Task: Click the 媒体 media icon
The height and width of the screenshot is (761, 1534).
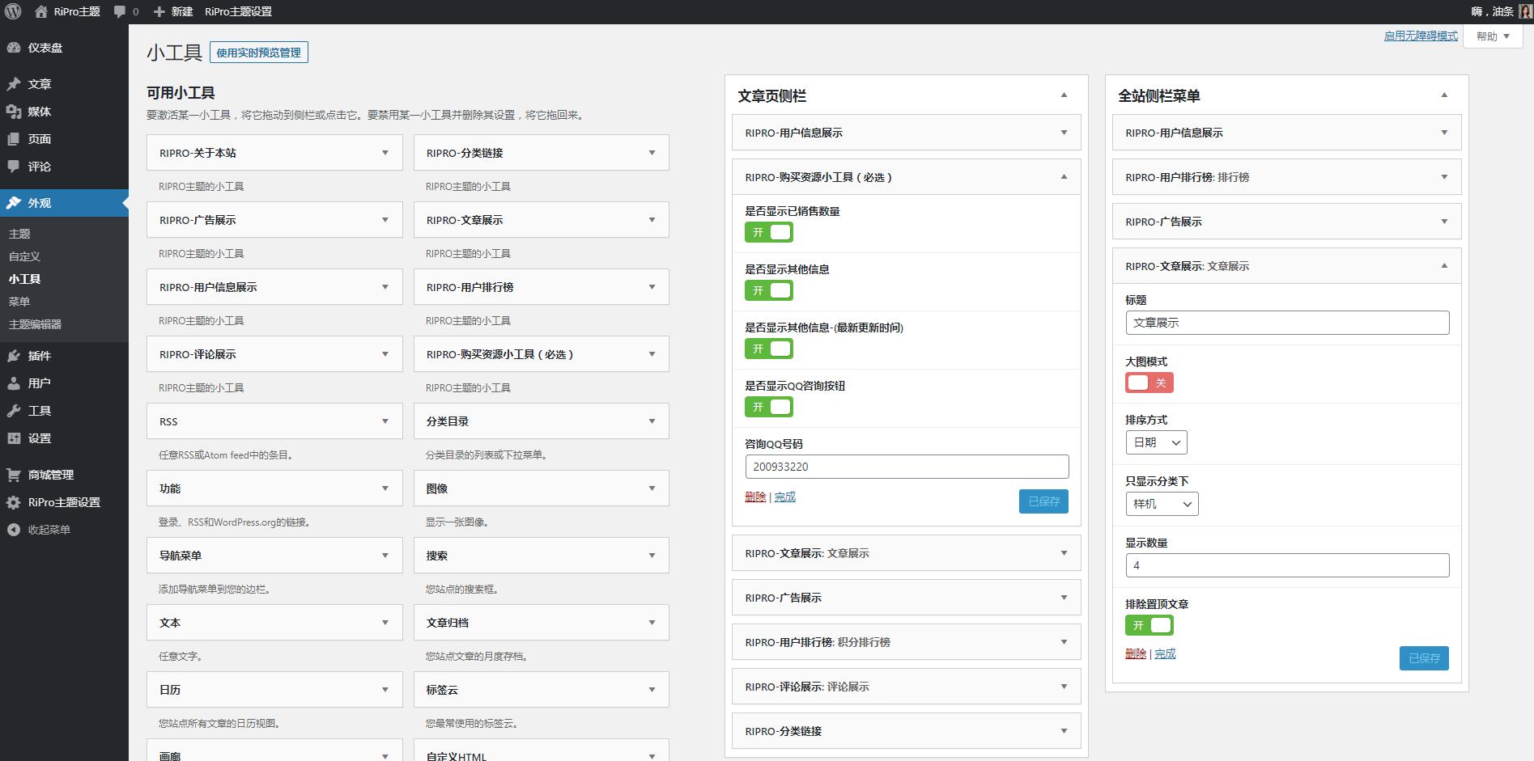Action: coord(14,112)
